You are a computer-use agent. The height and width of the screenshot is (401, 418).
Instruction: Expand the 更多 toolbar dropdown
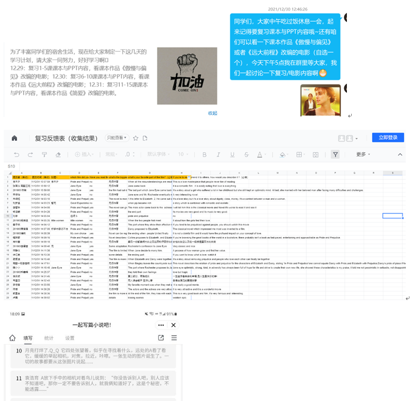(x=363, y=155)
